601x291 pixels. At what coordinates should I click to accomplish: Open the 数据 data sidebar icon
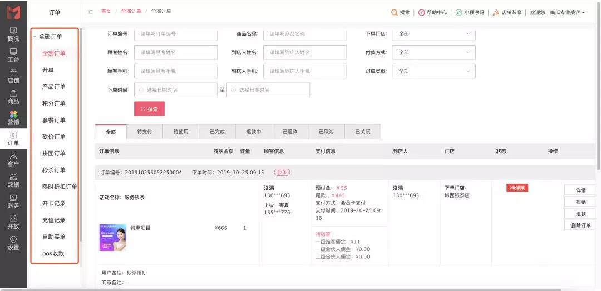13,180
